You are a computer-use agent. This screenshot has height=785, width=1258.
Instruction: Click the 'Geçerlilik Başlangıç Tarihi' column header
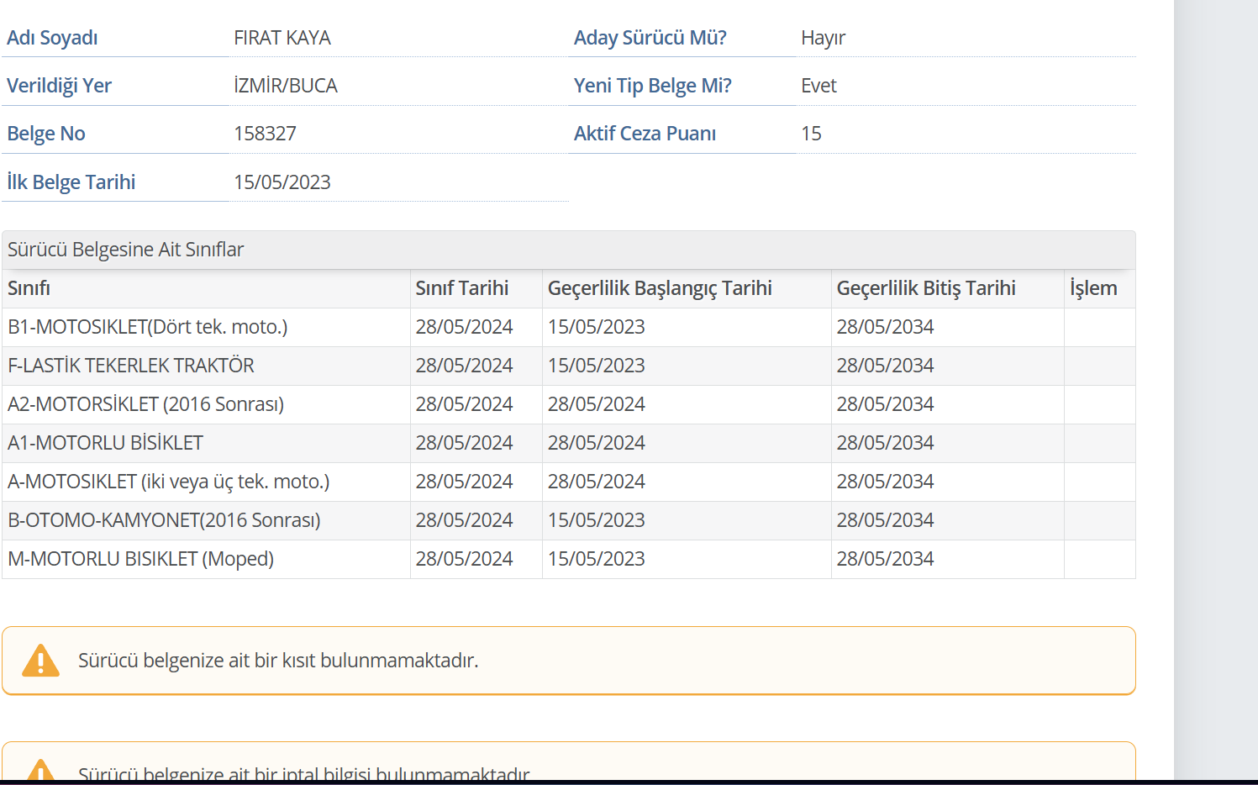pyautogui.click(x=660, y=288)
